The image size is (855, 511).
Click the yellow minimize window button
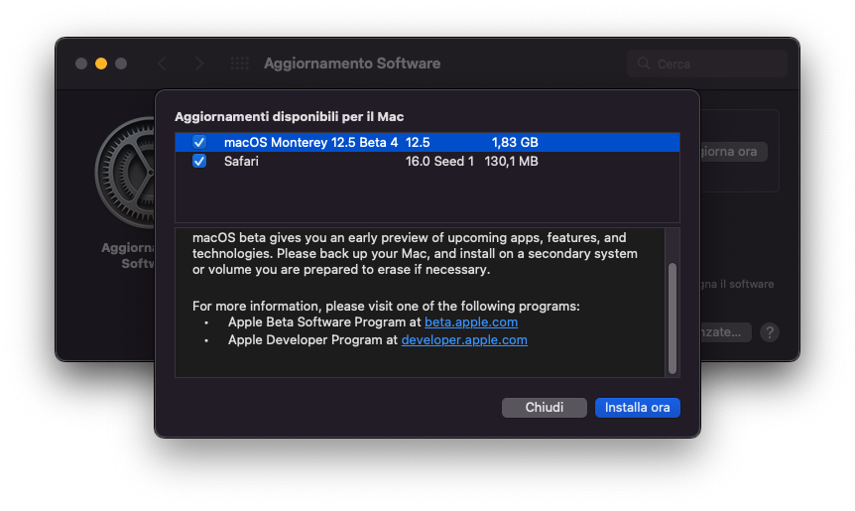101,64
